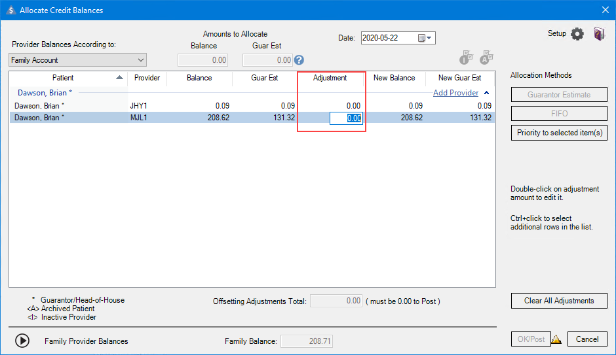
Task: Click Priority to selected item(s) button
Action: pyautogui.click(x=559, y=133)
